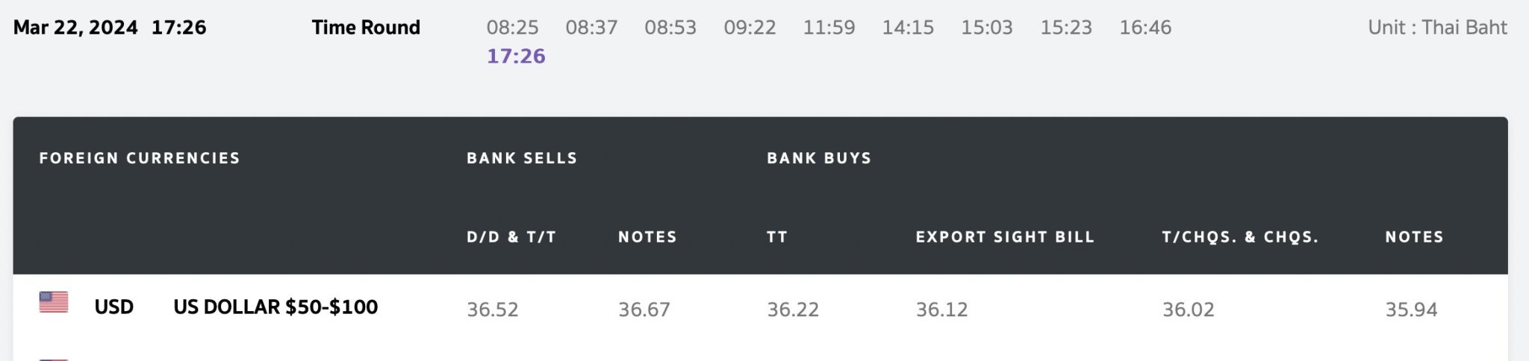Click the Foreign Currencies header
Screen dimensions: 1529x361
click(x=140, y=158)
